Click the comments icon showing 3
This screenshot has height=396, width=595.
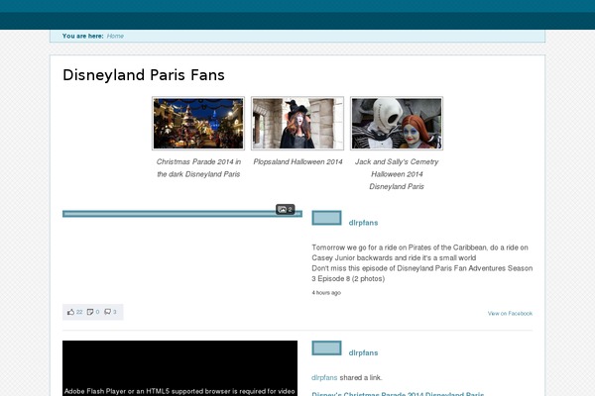click(108, 312)
